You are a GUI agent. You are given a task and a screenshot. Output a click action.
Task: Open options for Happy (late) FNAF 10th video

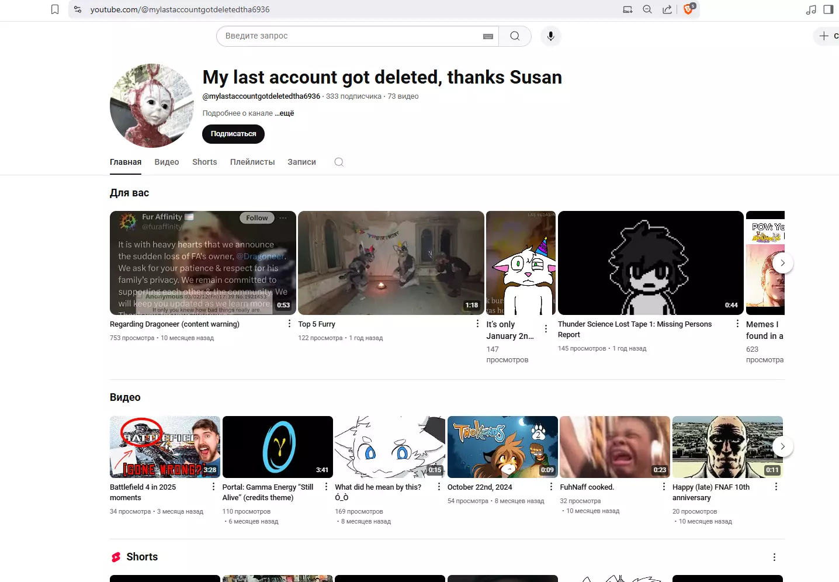(x=776, y=487)
